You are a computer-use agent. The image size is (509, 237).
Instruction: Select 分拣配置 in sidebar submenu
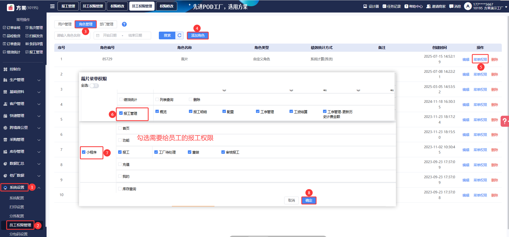coord(16,216)
